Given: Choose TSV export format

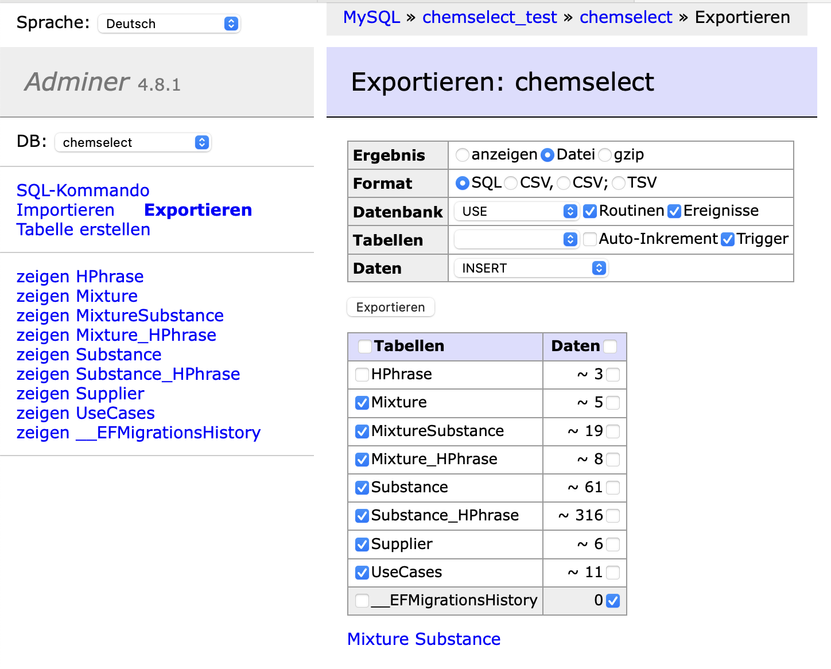Looking at the screenshot, I should point(619,183).
